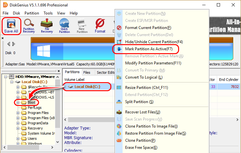Go to the next disk arrow
Viewport: 241px width, 153px height.
click(x=14, y=44)
